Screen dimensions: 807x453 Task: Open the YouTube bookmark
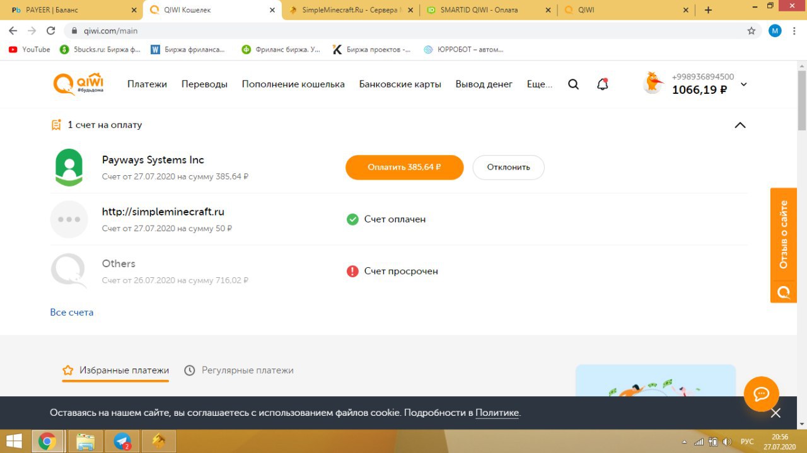(30, 49)
